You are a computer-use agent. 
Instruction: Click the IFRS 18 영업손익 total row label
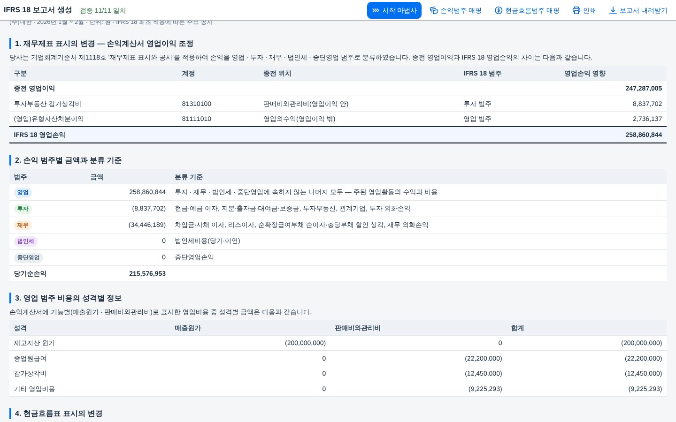click(39, 135)
